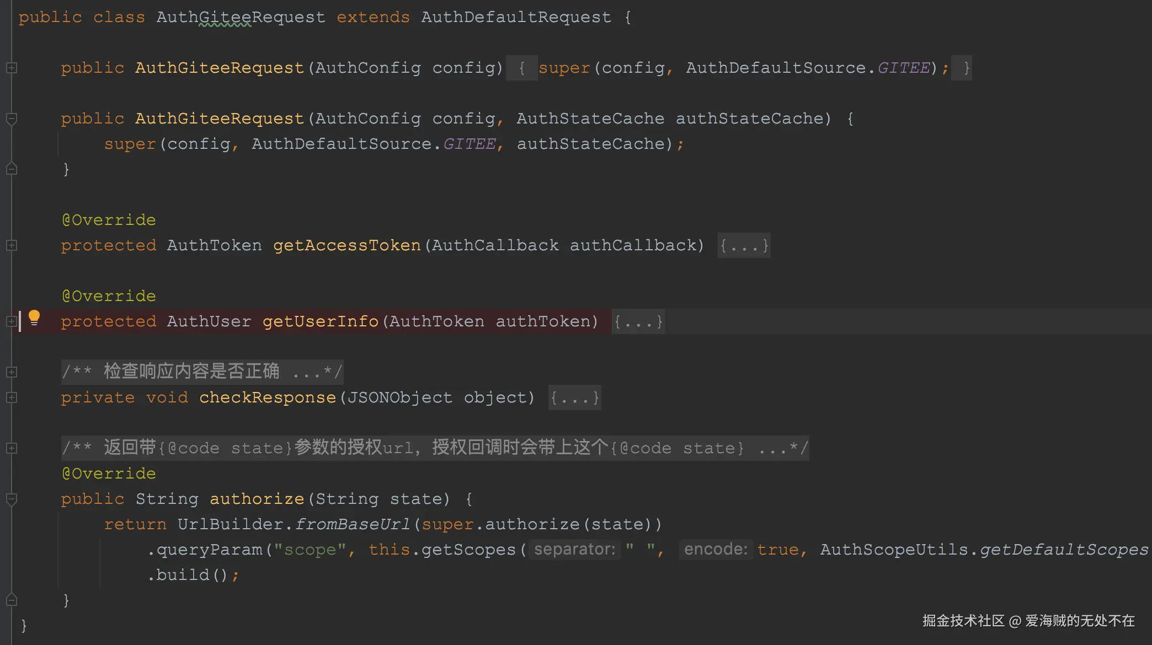Image resolution: width=1152 pixels, height=645 pixels.
Task: Click folded body placeholder of getAccessToken
Action: pos(744,245)
